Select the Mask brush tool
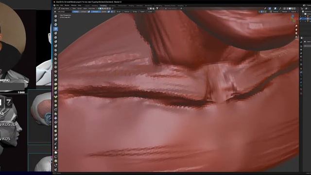 pos(56,126)
